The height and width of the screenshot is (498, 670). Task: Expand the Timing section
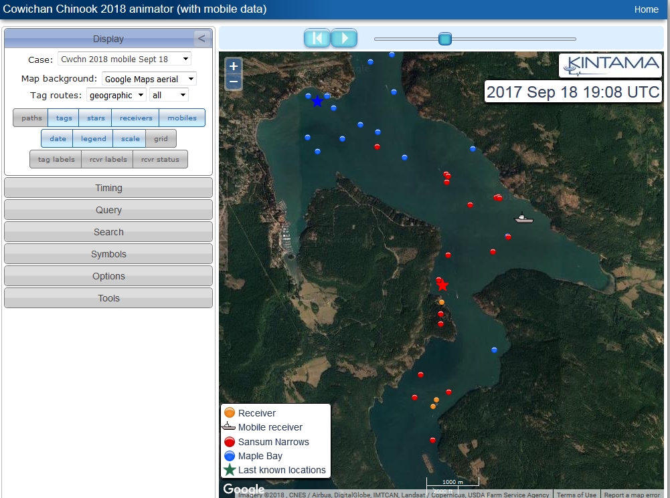(x=108, y=188)
